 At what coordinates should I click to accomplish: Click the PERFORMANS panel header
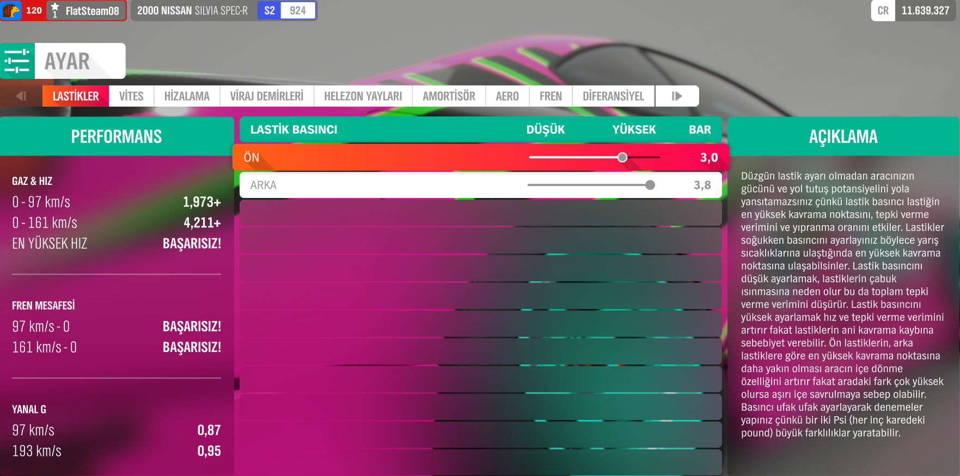[x=117, y=137]
